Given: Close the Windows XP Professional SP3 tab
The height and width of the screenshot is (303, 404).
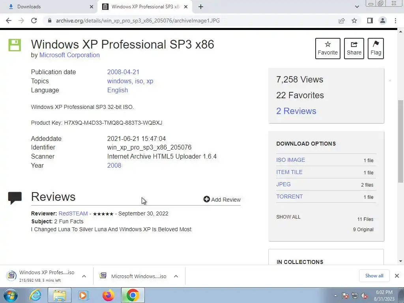Looking at the screenshot, I should coord(186,7).
